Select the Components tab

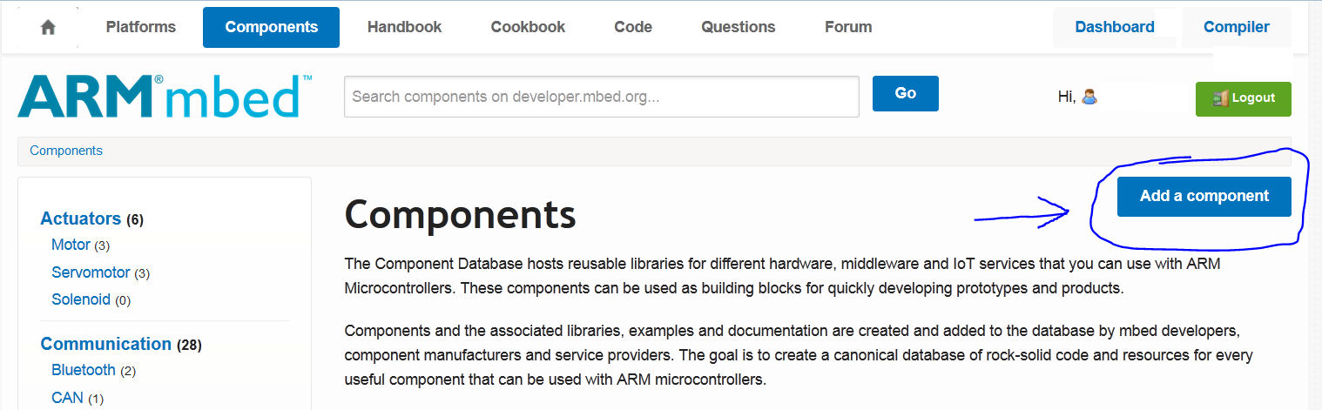[271, 27]
